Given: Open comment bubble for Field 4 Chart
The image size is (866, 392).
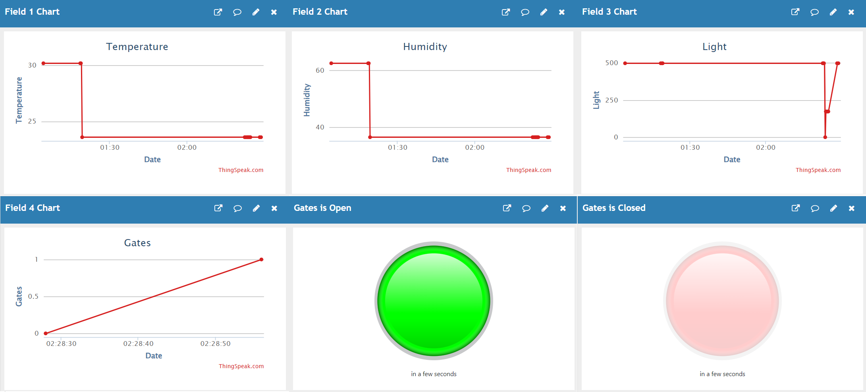Looking at the screenshot, I should pyautogui.click(x=237, y=208).
